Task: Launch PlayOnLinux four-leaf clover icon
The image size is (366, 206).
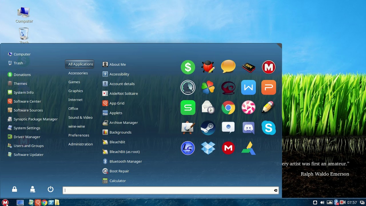Action: pyautogui.click(x=208, y=87)
